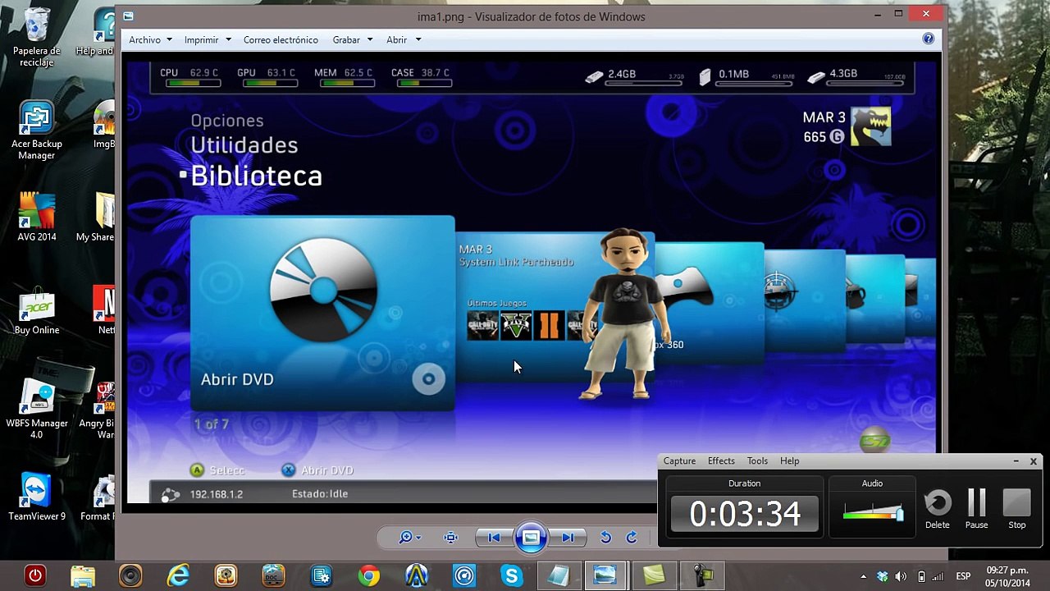Viewport: 1050px width, 591px height.
Task: Click the blue speedometer icon on taskbar
Action: pos(464,576)
